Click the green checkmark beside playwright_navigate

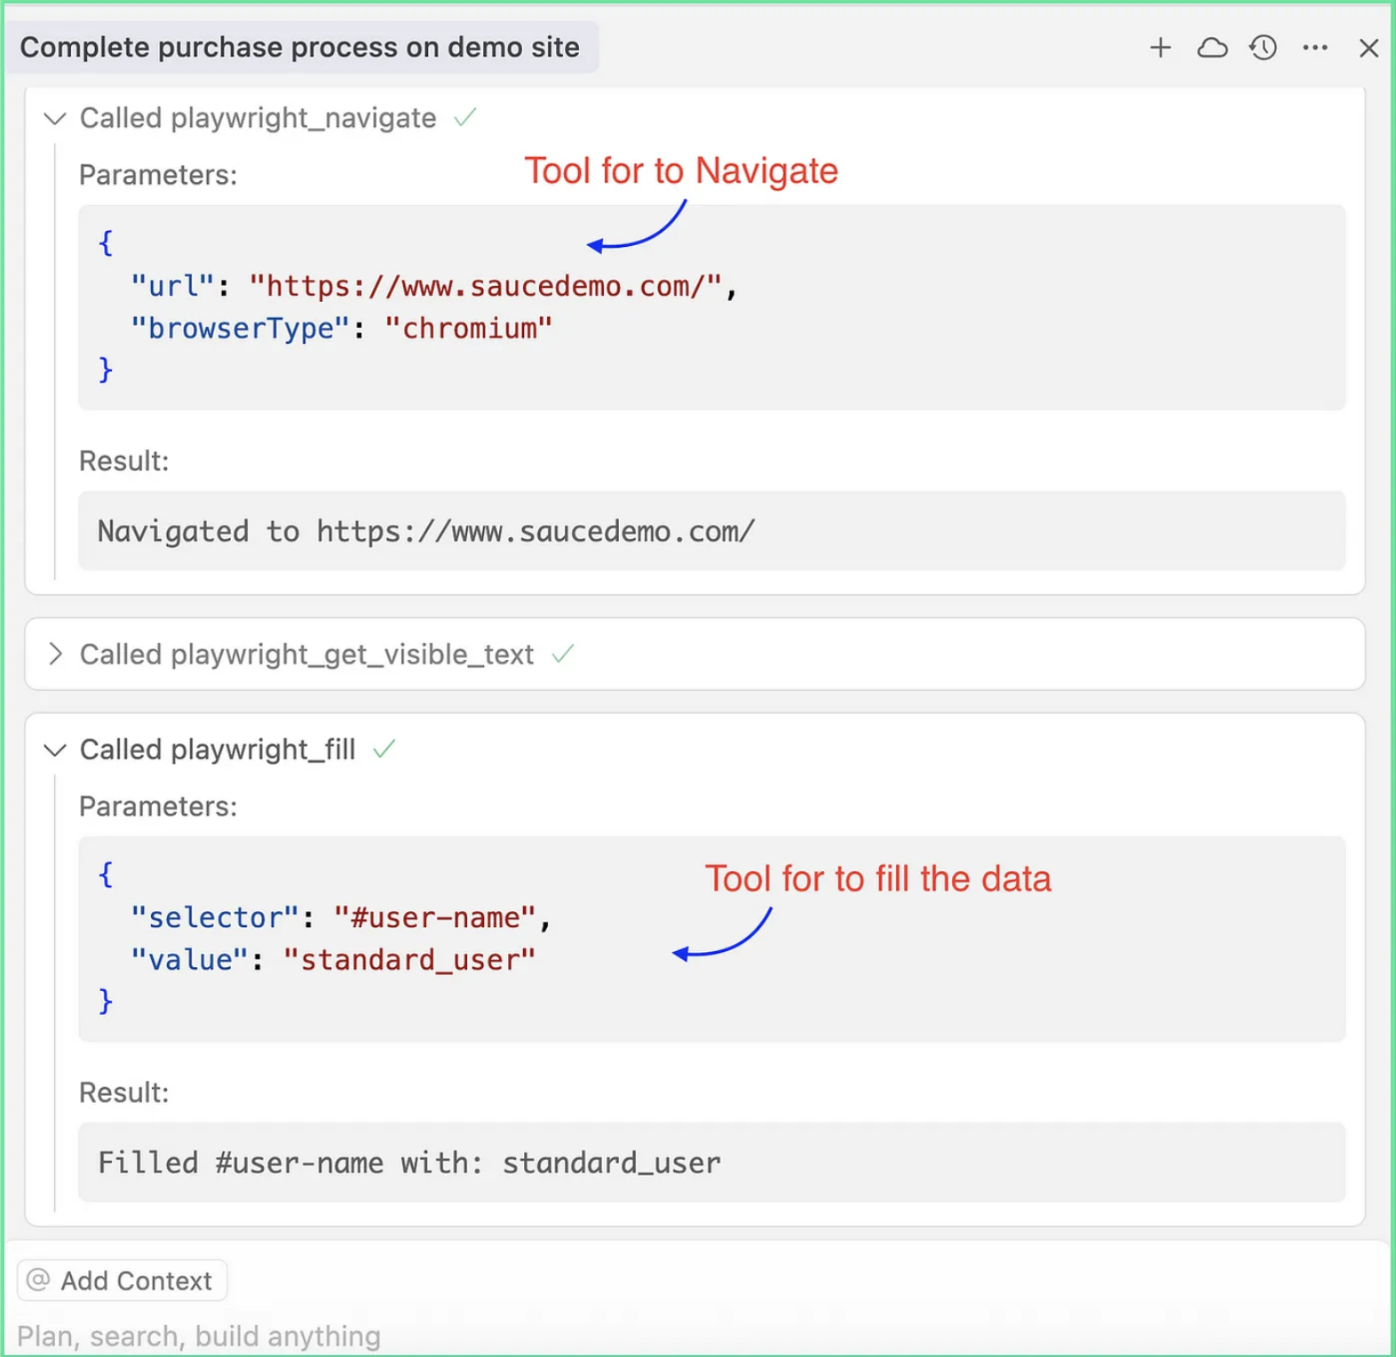tap(465, 117)
